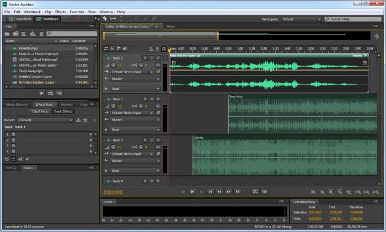
Task: Open the File menu
Action: click(x=7, y=12)
